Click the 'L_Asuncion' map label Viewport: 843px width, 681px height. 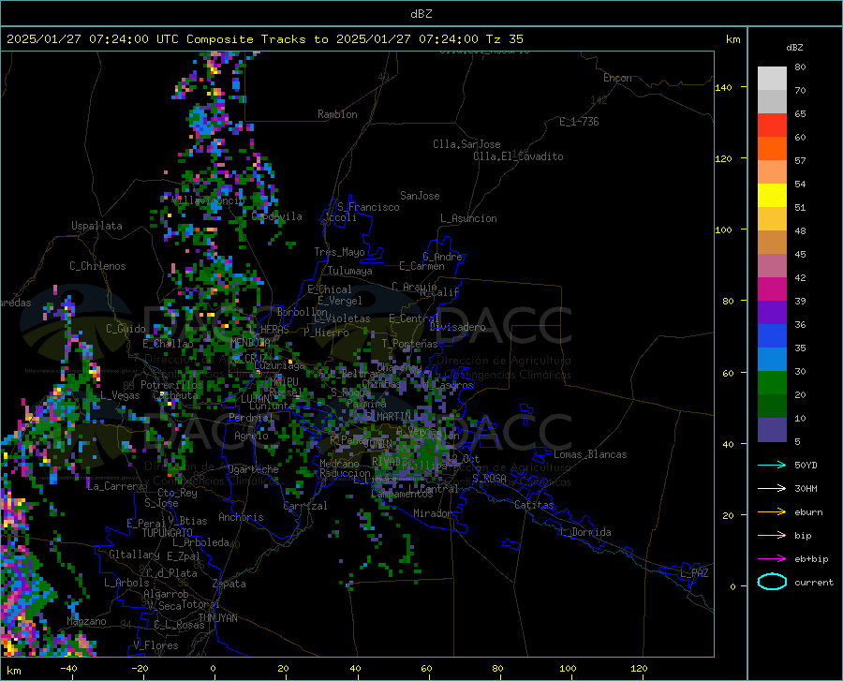pyautogui.click(x=468, y=218)
